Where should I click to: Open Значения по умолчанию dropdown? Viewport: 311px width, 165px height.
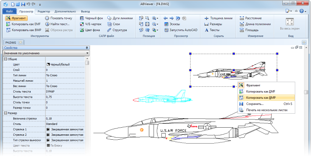tap(46, 53)
